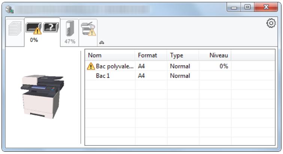Viewport: 283px width, 154px height.
Task: Sort by the Format column header
Action: (x=151, y=55)
